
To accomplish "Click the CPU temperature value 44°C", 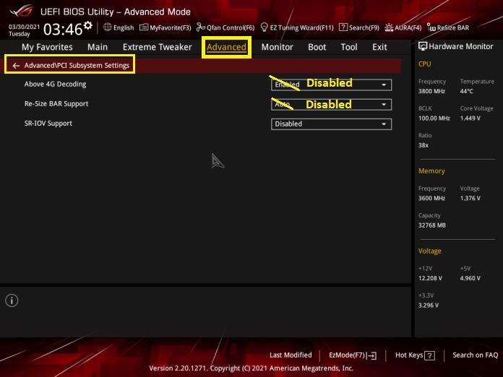I will [x=466, y=92].
